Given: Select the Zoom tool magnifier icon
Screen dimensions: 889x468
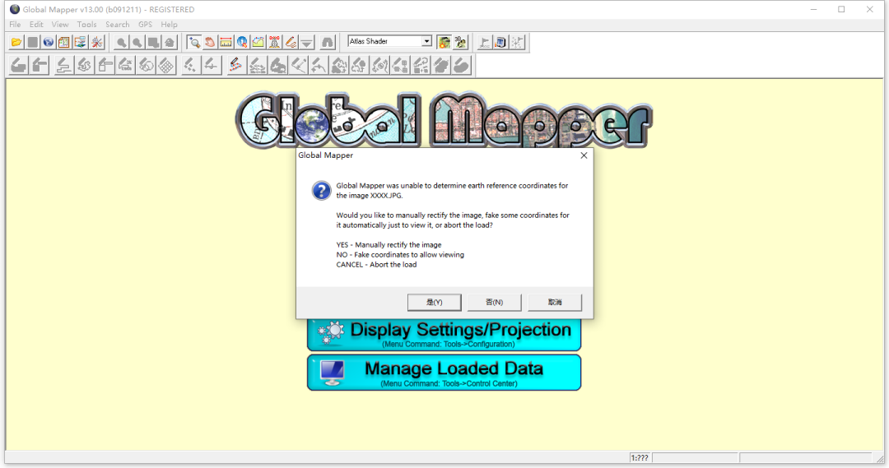Looking at the screenshot, I should [194, 42].
